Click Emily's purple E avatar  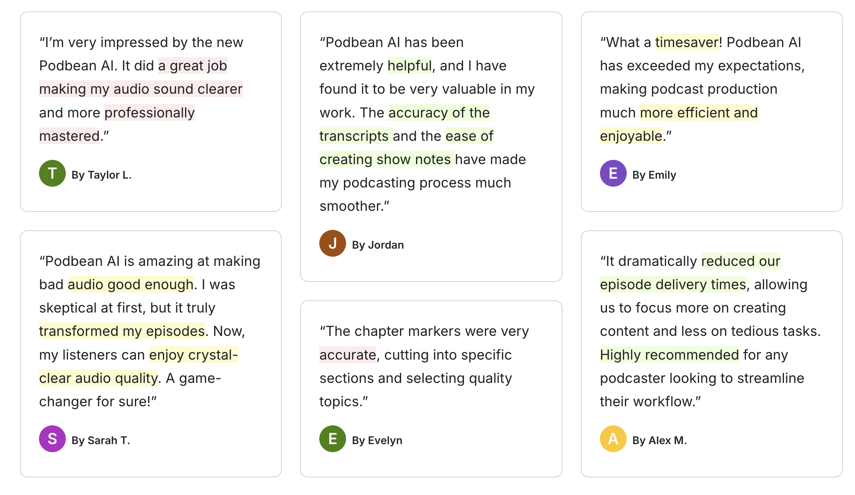(x=613, y=173)
